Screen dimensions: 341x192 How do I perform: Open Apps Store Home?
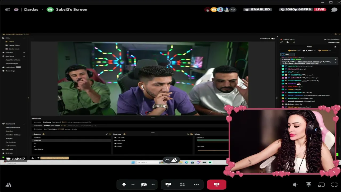(x=13, y=60)
